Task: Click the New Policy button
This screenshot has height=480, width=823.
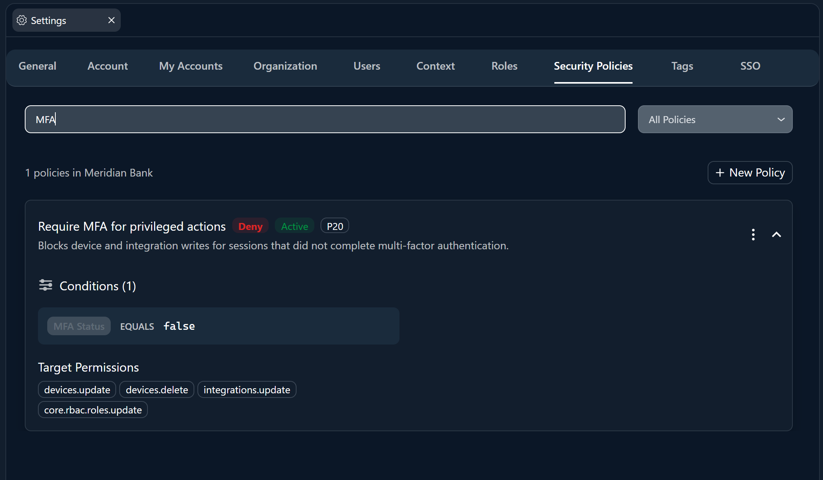Action: [x=750, y=173]
